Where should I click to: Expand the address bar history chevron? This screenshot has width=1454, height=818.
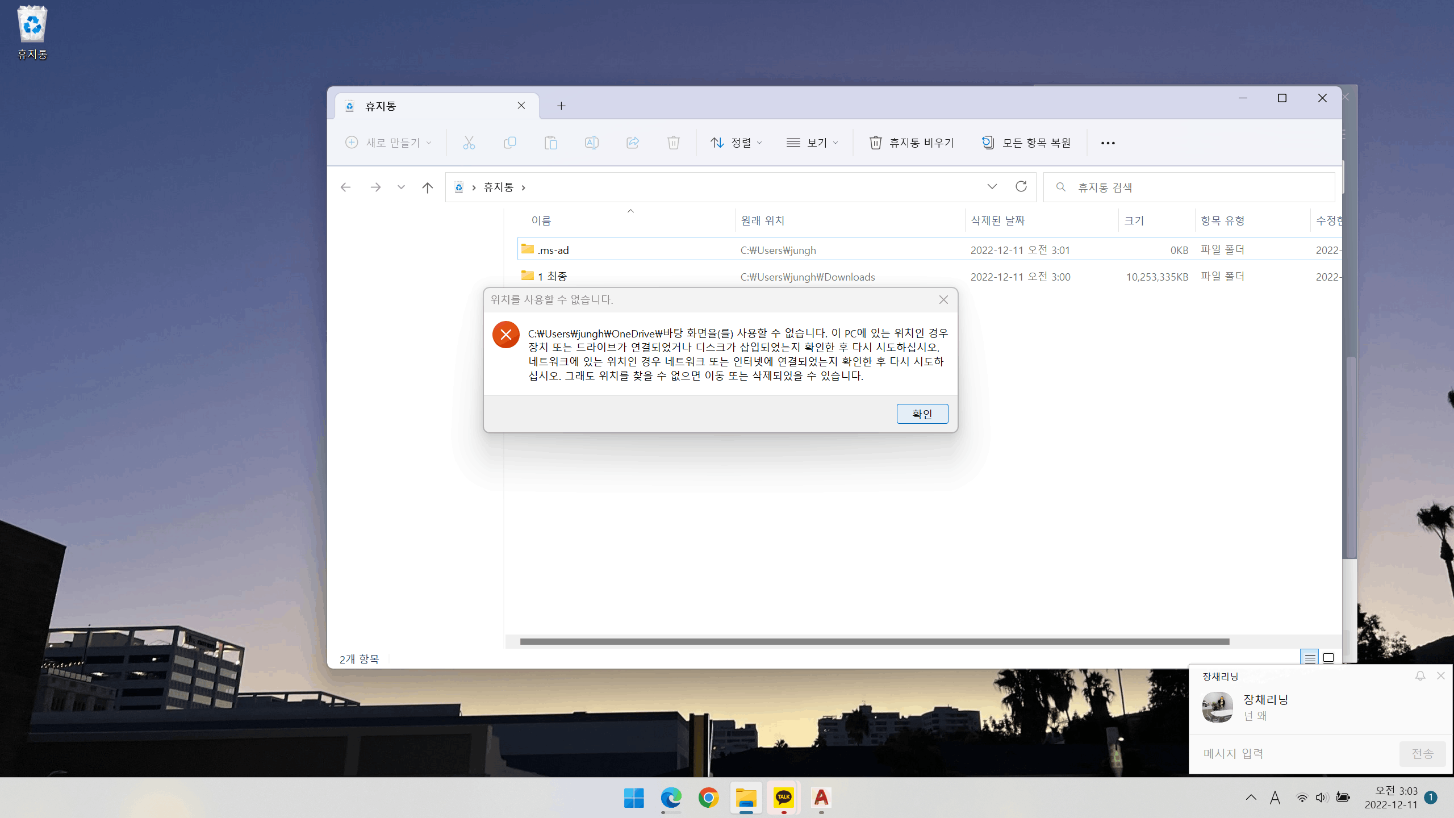992,187
